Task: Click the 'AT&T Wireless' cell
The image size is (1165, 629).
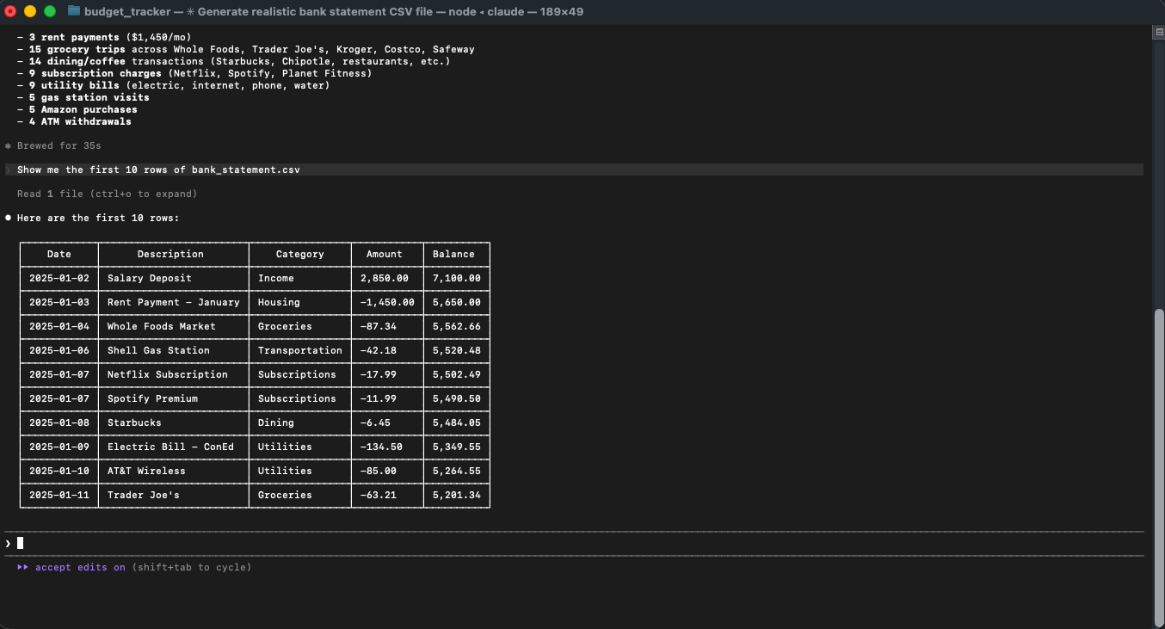Action: 146,471
